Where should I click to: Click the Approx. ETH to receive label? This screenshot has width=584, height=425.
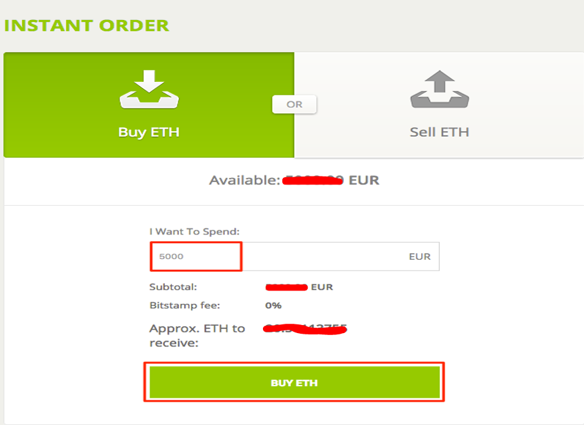[197, 336]
